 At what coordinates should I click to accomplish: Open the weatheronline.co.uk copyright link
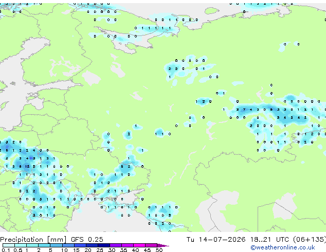point(283,247)
